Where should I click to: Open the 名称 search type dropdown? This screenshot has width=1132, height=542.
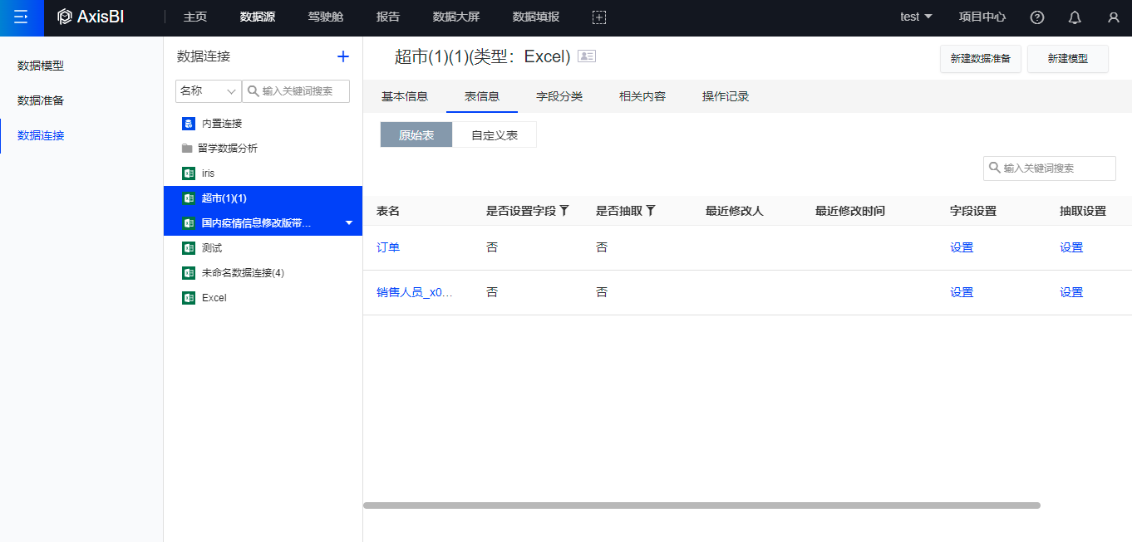click(208, 91)
